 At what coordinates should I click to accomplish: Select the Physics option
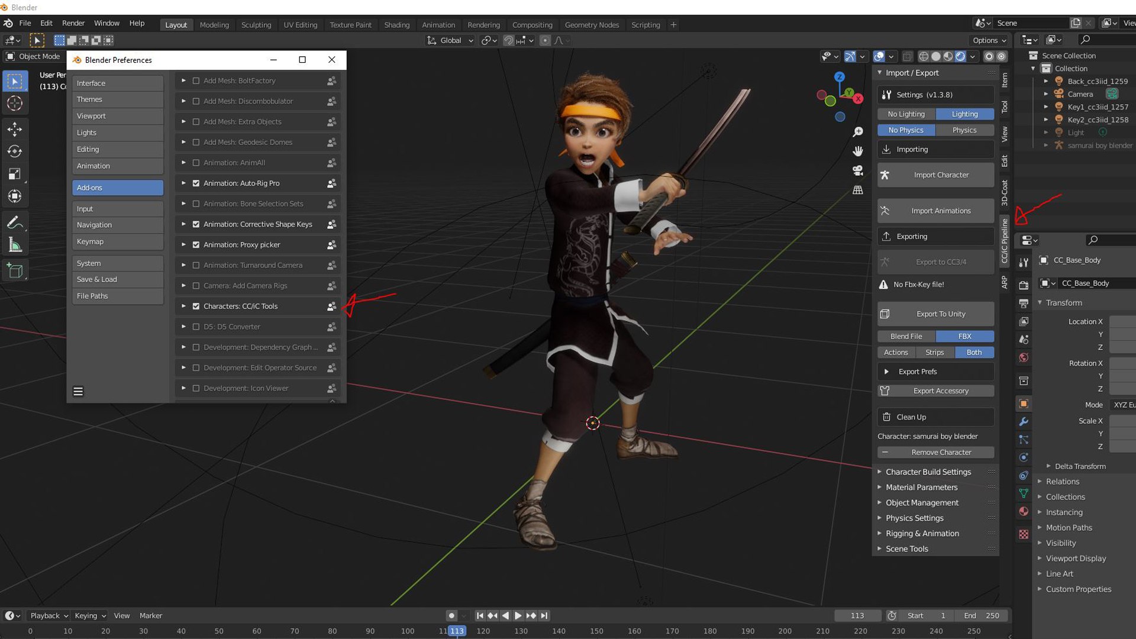964,130
